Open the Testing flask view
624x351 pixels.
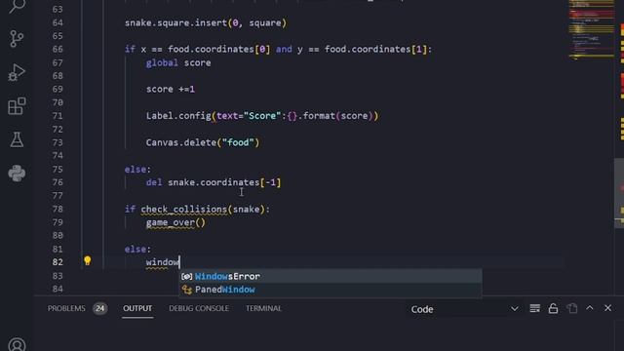pos(17,139)
